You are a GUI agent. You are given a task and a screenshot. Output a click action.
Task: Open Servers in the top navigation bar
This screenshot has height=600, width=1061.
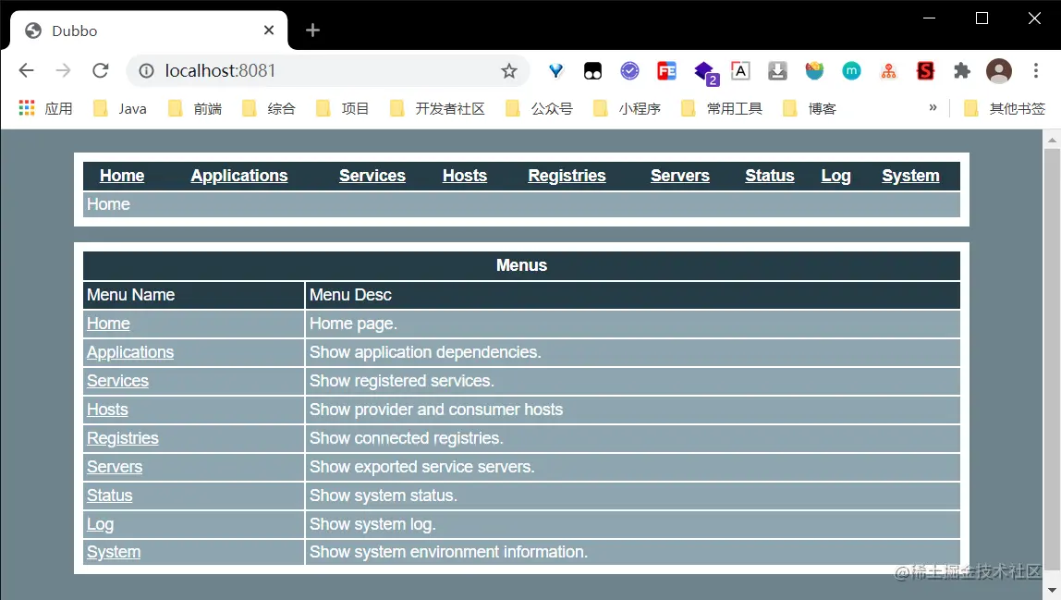tap(680, 176)
